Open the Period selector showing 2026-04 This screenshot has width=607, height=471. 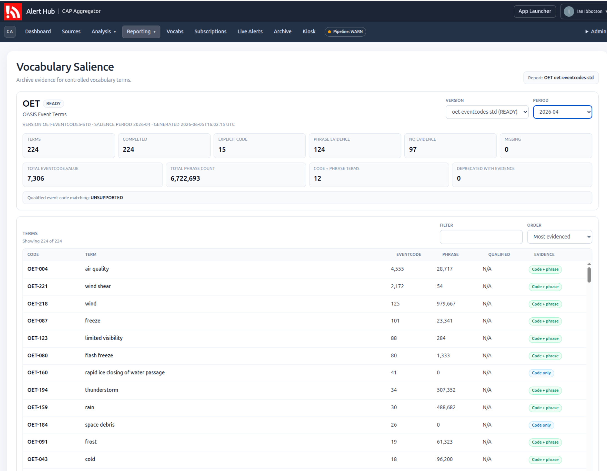(x=562, y=112)
